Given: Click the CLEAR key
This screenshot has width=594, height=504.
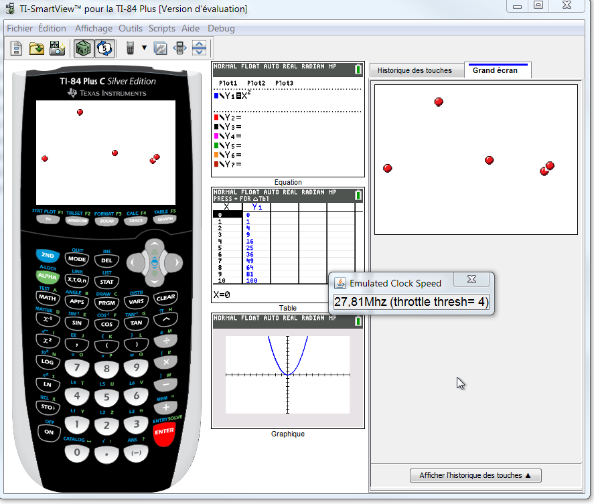Looking at the screenshot, I should [165, 298].
